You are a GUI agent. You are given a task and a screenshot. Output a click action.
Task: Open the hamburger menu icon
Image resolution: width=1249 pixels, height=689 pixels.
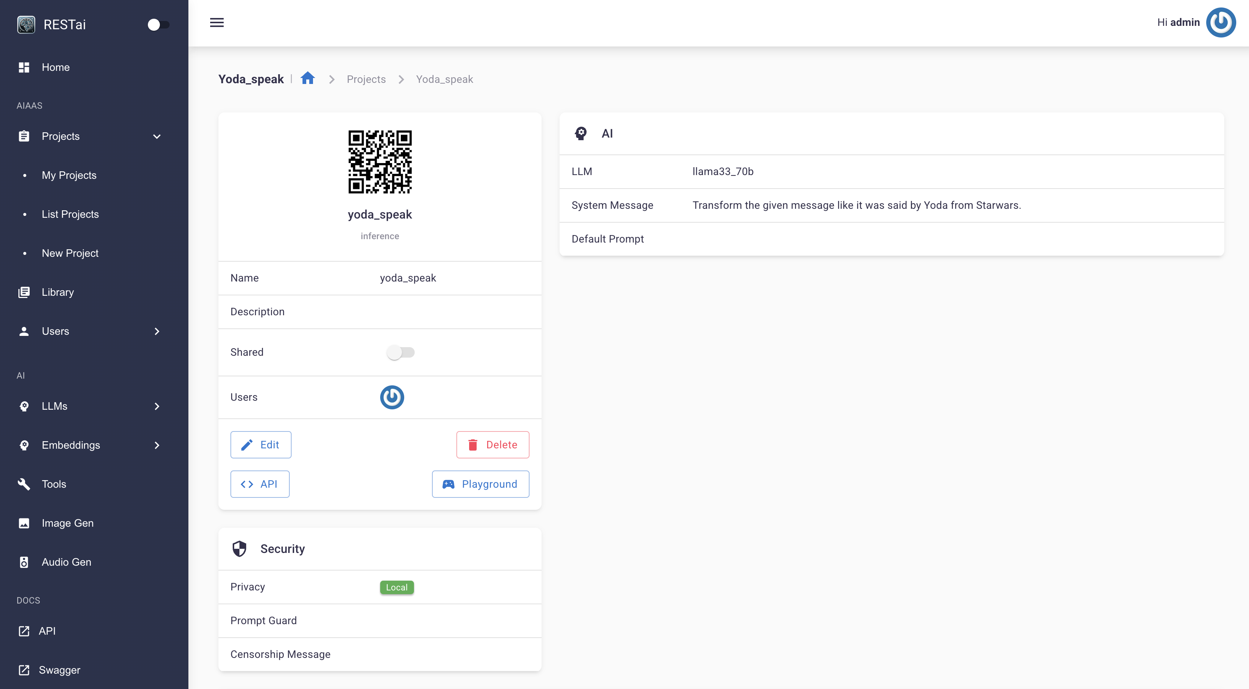(217, 22)
